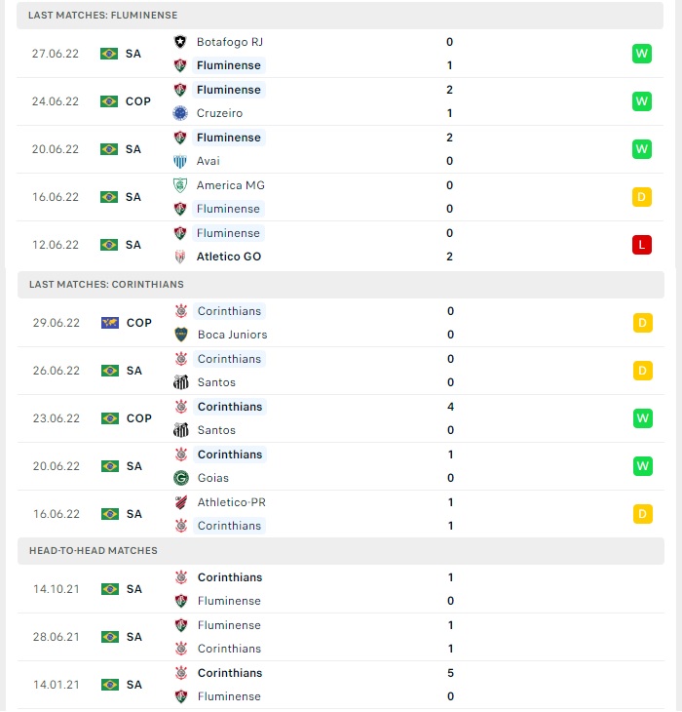Click the world flag on 29.06.22 match
682x712 pixels.
pyautogui.click(x=110, y=323)
